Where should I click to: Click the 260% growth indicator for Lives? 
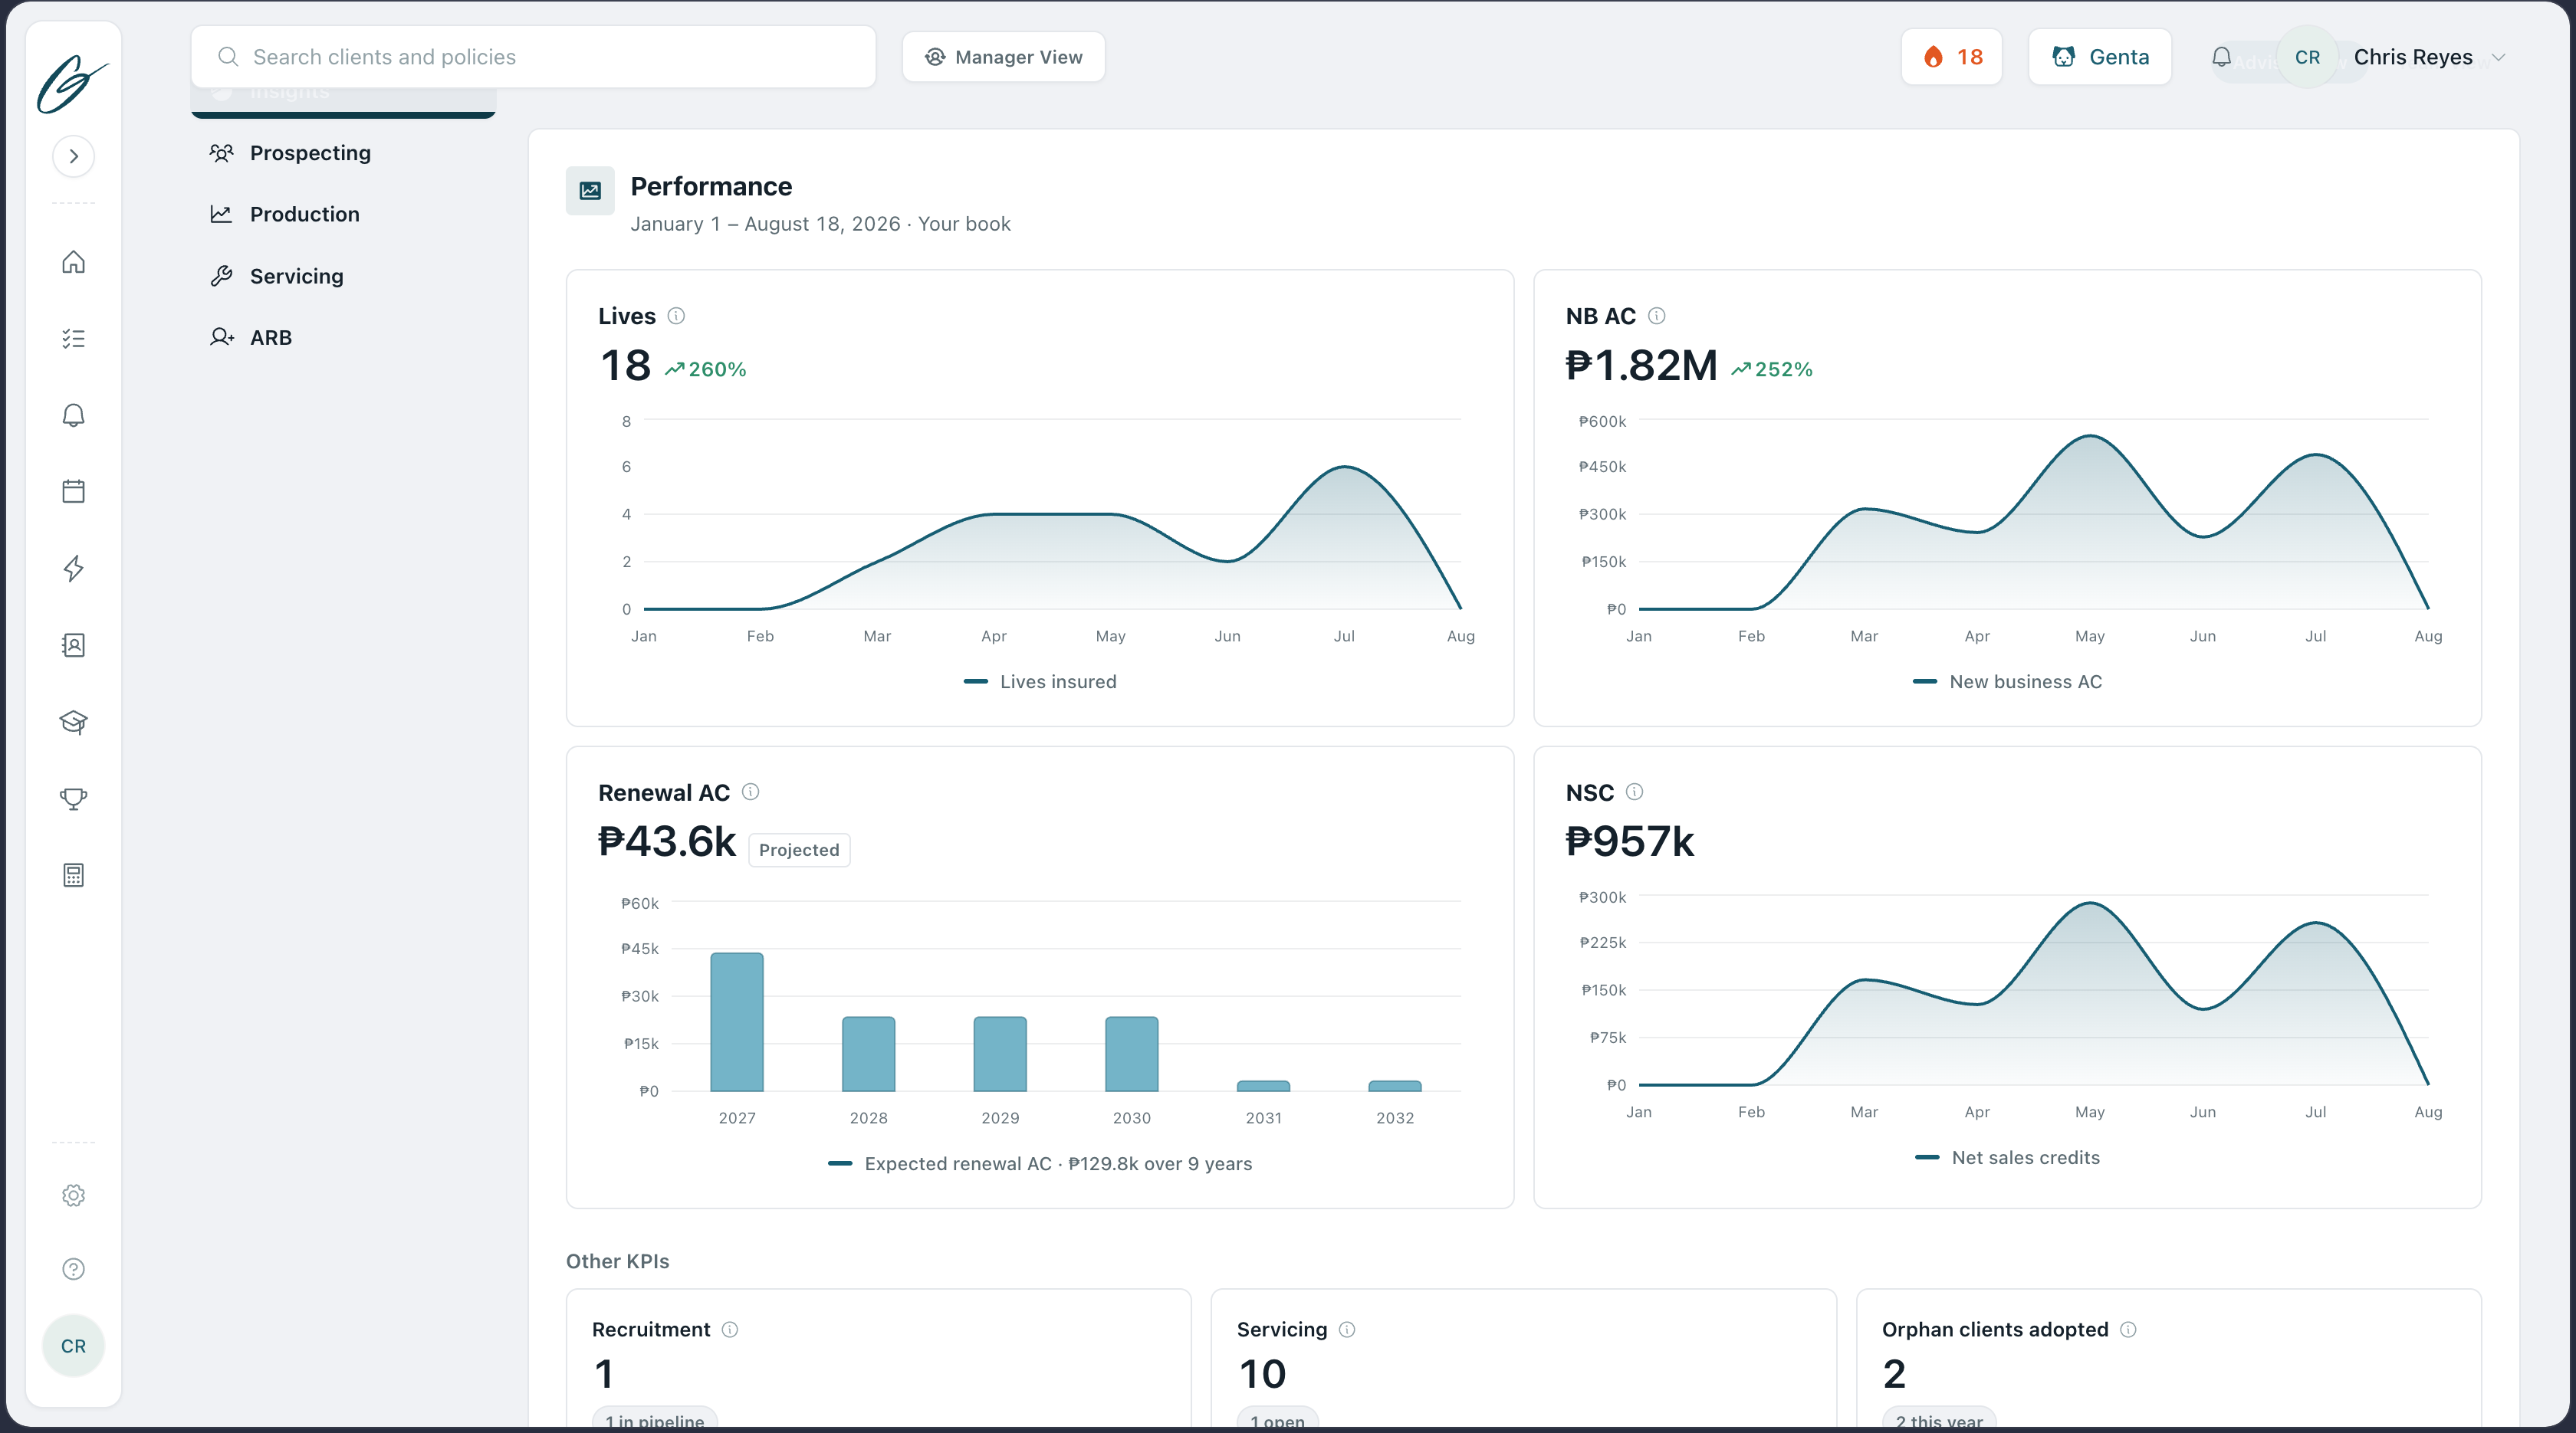[x=706, y=369]
